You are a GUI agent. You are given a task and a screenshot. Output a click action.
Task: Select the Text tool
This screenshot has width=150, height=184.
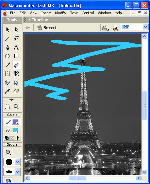(16, 47)
